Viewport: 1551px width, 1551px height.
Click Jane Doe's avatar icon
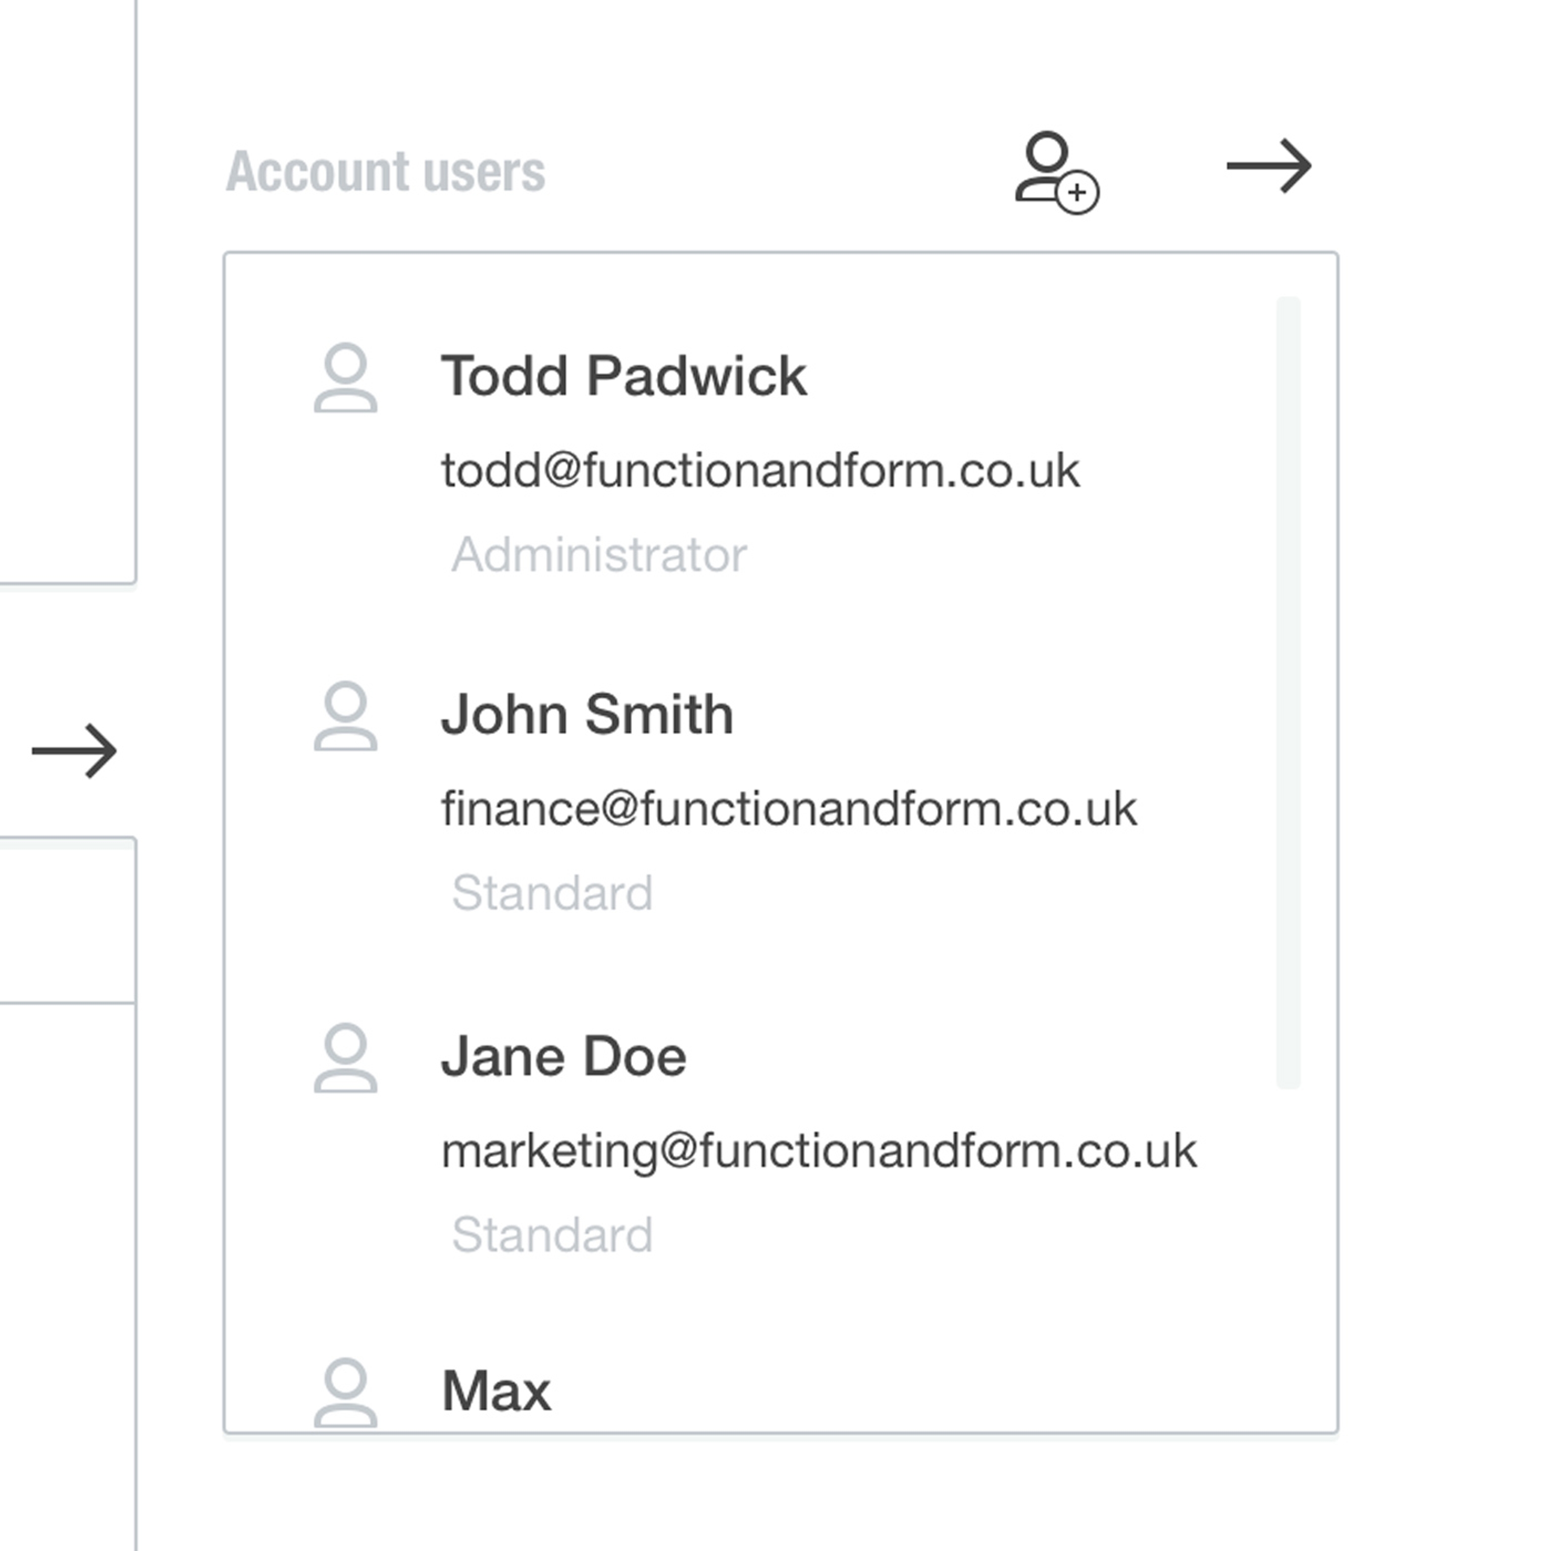coord(345,1057)
